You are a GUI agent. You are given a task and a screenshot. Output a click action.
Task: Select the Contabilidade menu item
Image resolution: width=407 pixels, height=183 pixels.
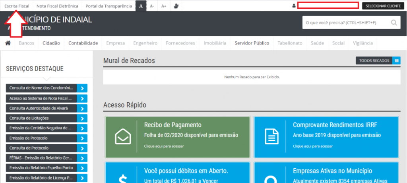[x=83, y=43]
